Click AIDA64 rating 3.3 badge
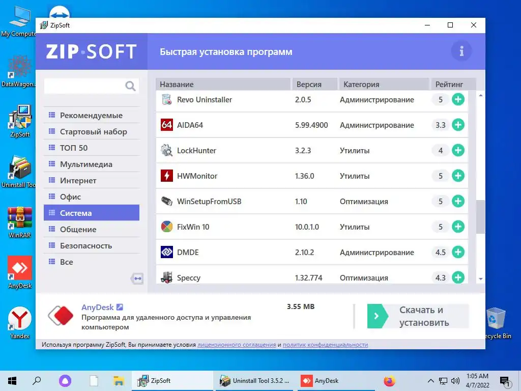Viewport: 521px width, 391px height. pos(441,125)
